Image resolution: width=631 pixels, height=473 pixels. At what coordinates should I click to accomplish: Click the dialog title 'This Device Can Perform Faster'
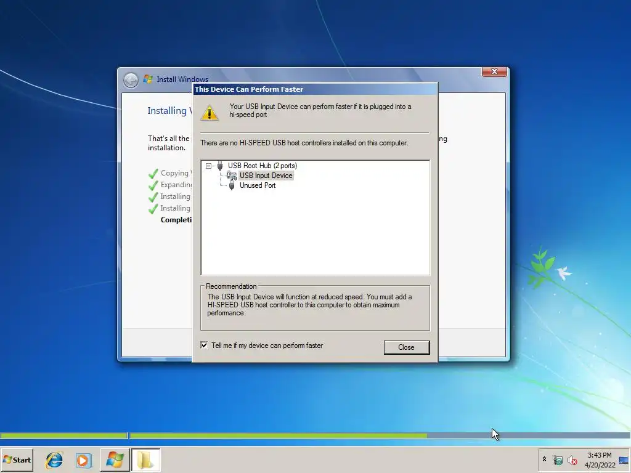pyautogui.click(x=249, y=89)
